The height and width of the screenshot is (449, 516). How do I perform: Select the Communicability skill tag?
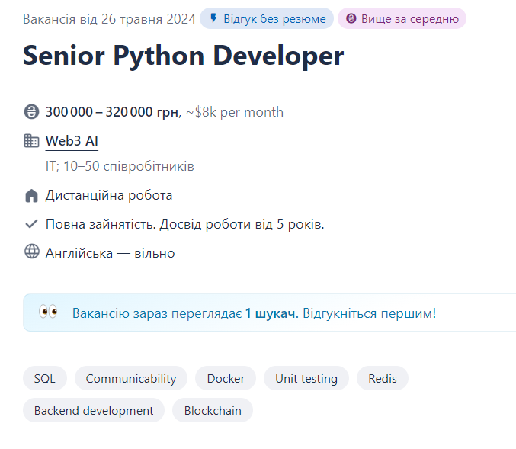click(x=131, y=378)
